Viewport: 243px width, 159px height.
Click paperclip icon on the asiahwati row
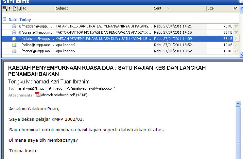point(20,39)
